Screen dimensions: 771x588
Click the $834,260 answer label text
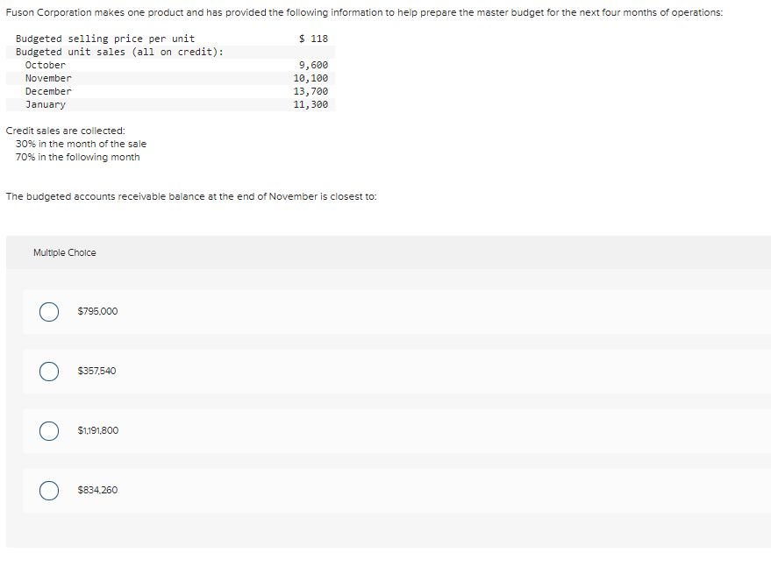point(97,490)
